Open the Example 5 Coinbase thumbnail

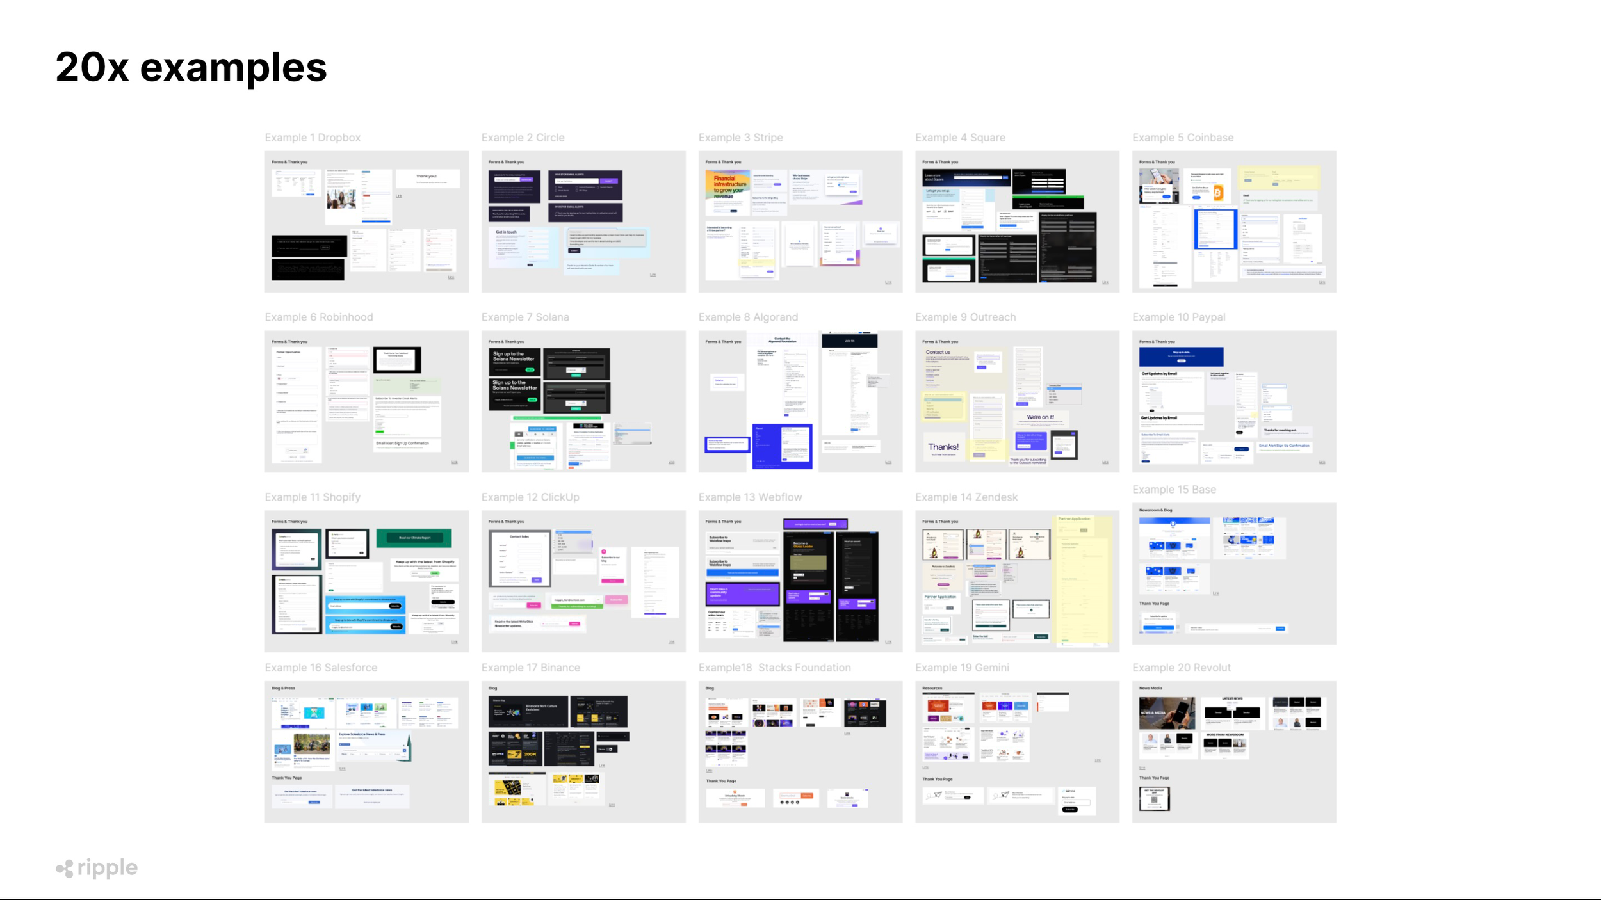1233,221
